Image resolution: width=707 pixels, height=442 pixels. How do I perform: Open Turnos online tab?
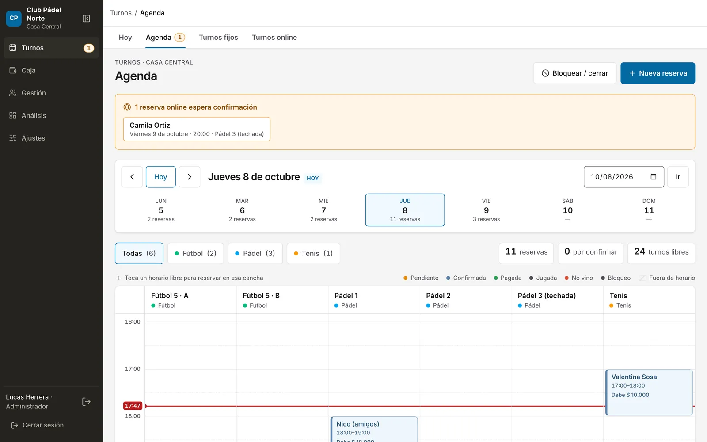(x=274, y=38)
